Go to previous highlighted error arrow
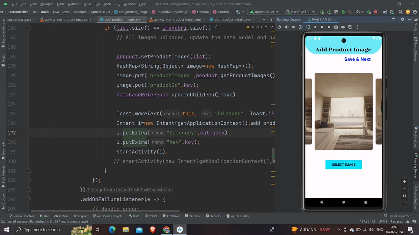This screenshot has width=419, height=235. click(266, 27)
